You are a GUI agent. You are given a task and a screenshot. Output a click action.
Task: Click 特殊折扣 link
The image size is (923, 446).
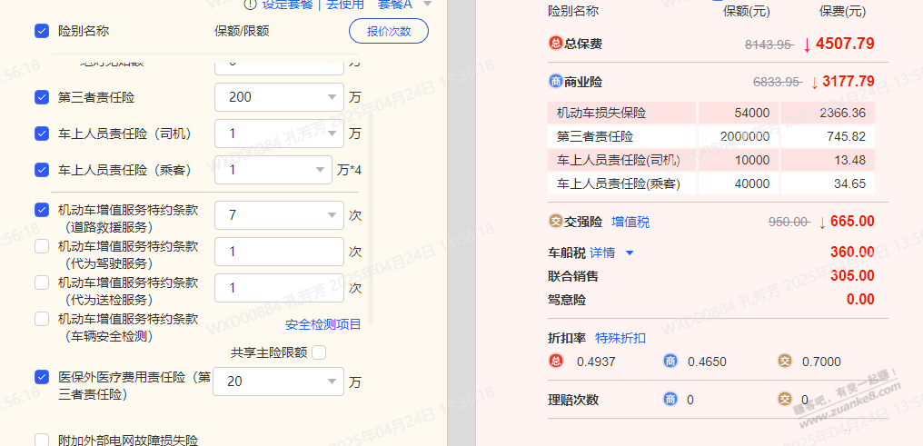click(620, 338)
